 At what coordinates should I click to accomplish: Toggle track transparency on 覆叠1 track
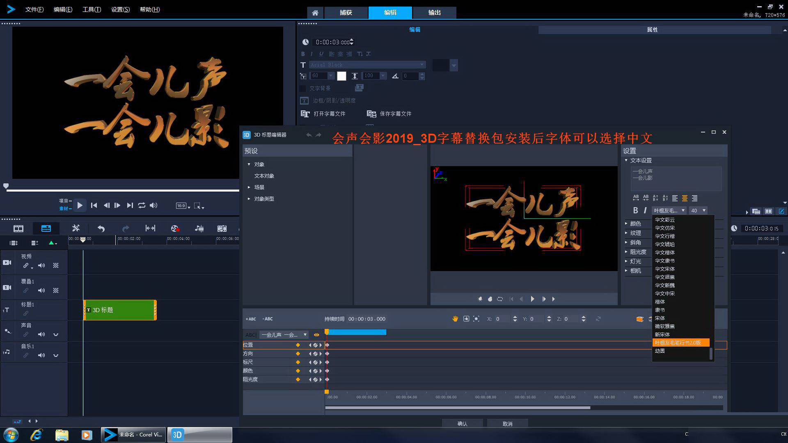pyautogui.click(x=56, y=290)
